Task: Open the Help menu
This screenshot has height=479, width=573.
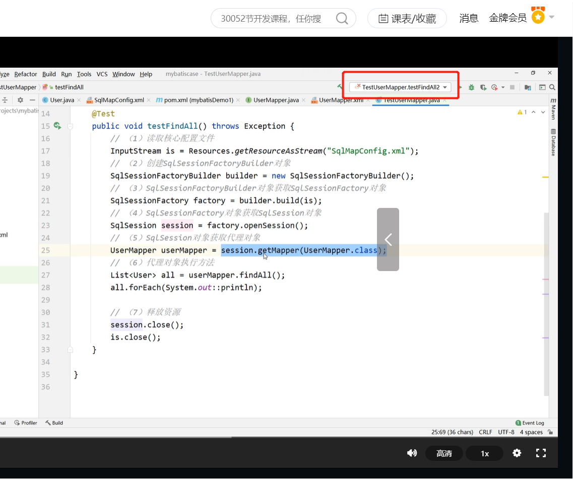Action: coord(146,74)
